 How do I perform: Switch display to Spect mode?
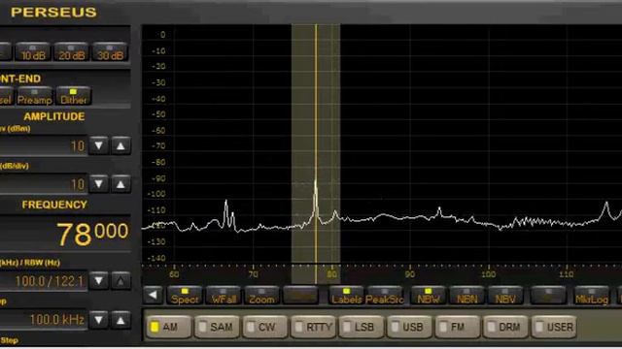pyautogui.click(x=185, y=296)
